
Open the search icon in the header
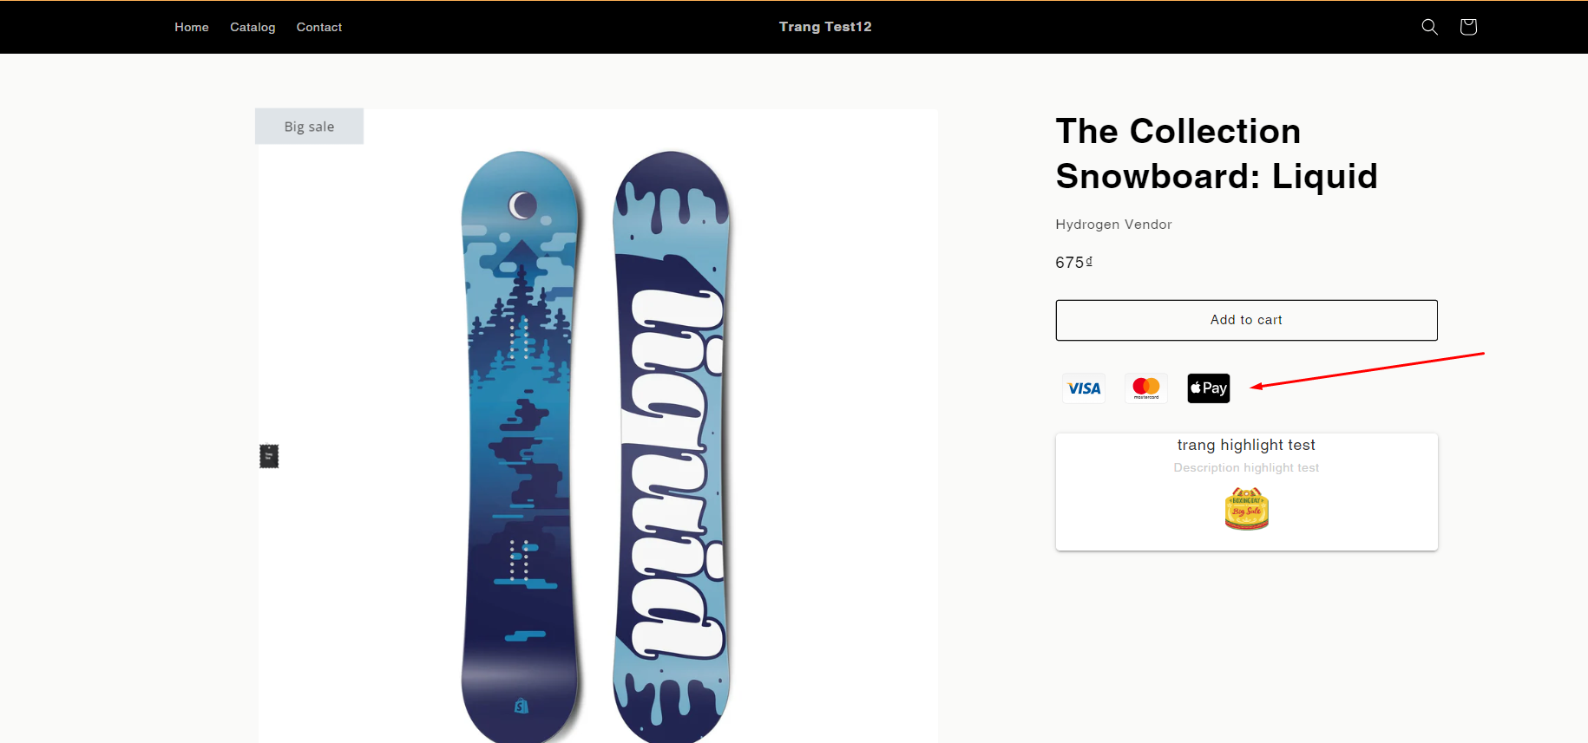[1429, 27]
